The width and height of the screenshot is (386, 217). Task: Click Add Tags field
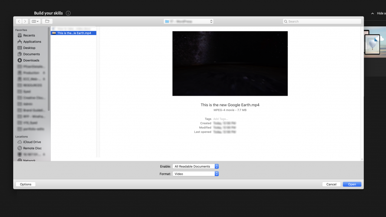coord(221,119)
